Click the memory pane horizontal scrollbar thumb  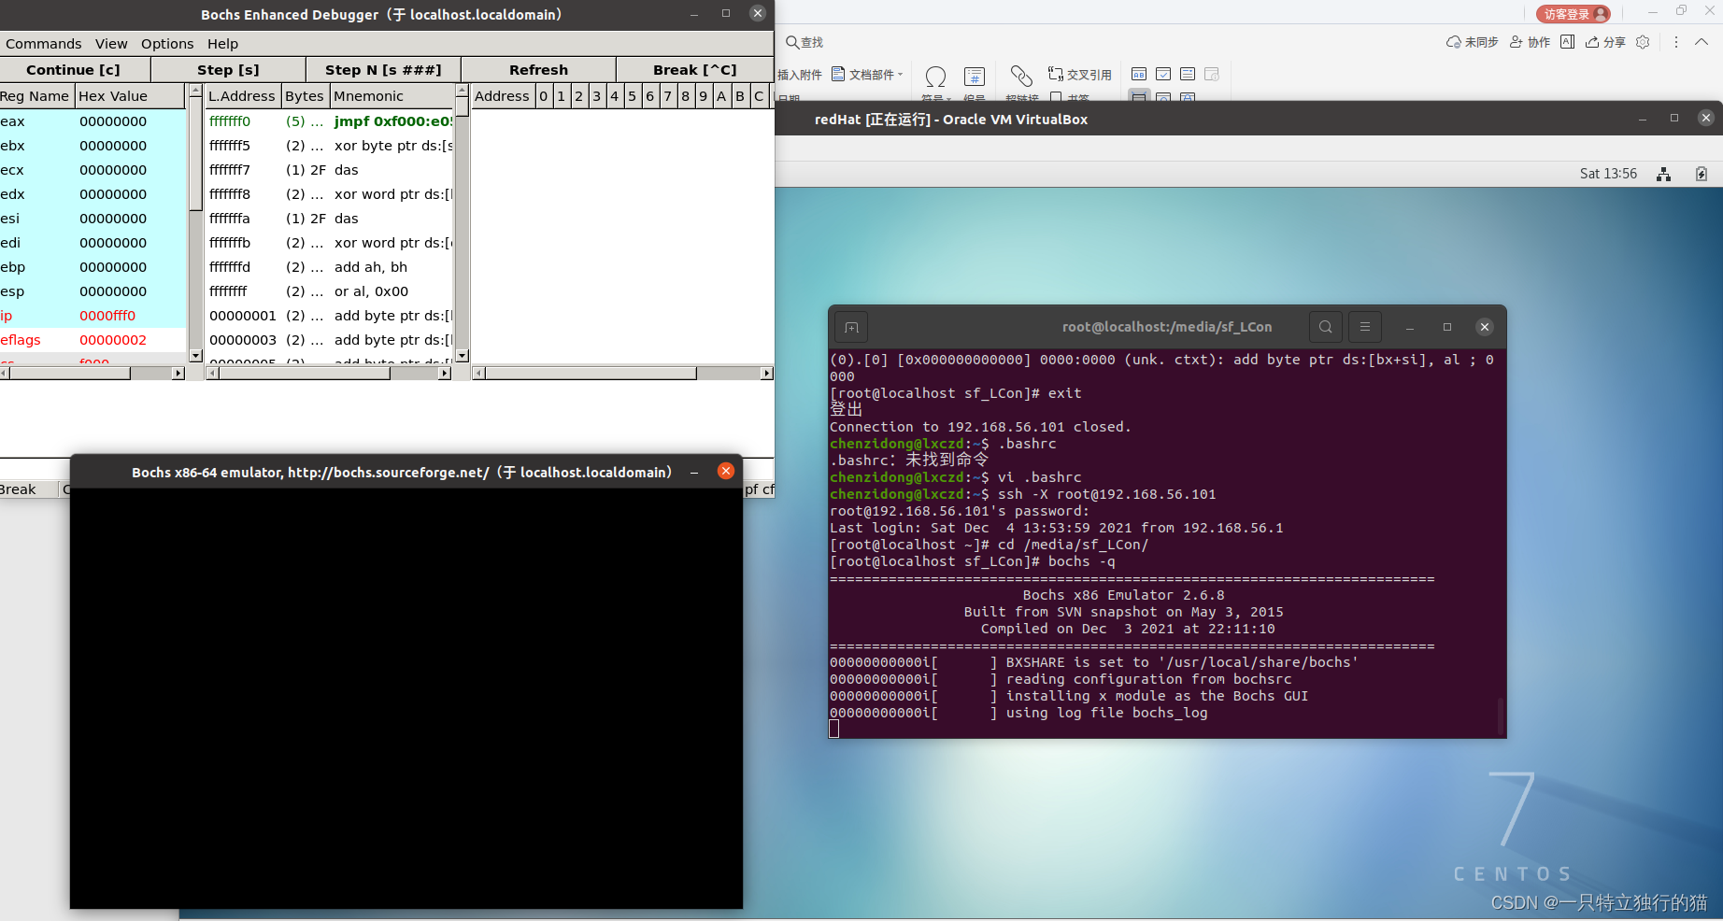click(591, 373)
